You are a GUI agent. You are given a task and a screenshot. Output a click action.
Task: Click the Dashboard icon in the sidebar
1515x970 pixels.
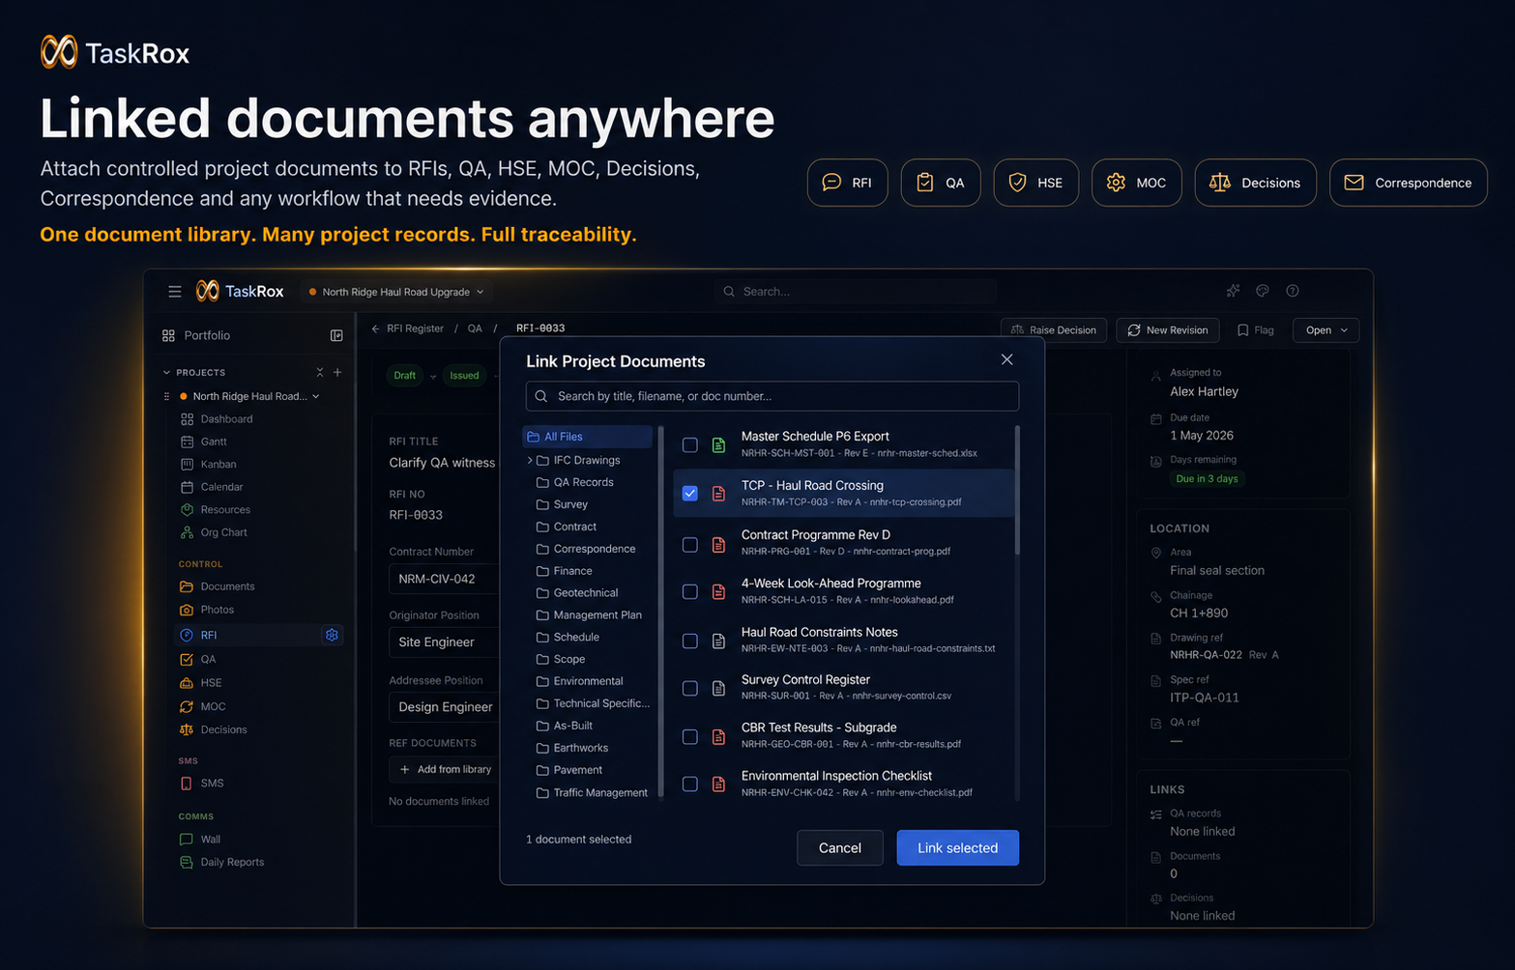(187, 419)
